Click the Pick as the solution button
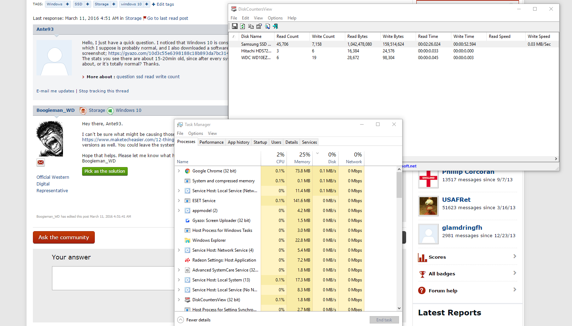Viewport: 572px width, 326px height. 105,171
